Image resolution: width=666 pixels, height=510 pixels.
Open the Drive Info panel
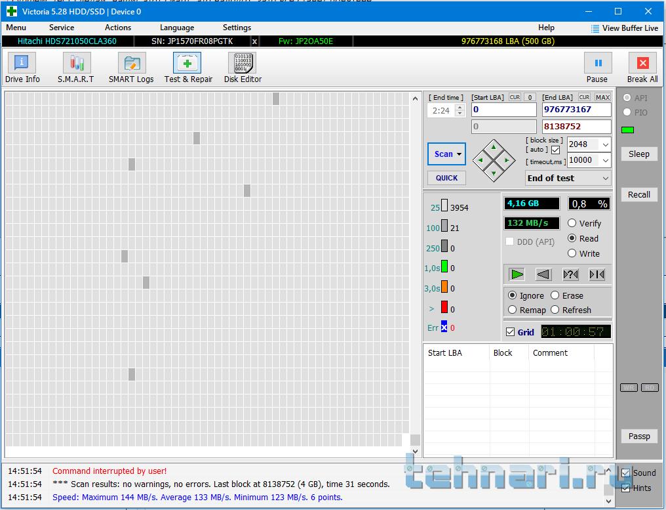pos(22,68)
